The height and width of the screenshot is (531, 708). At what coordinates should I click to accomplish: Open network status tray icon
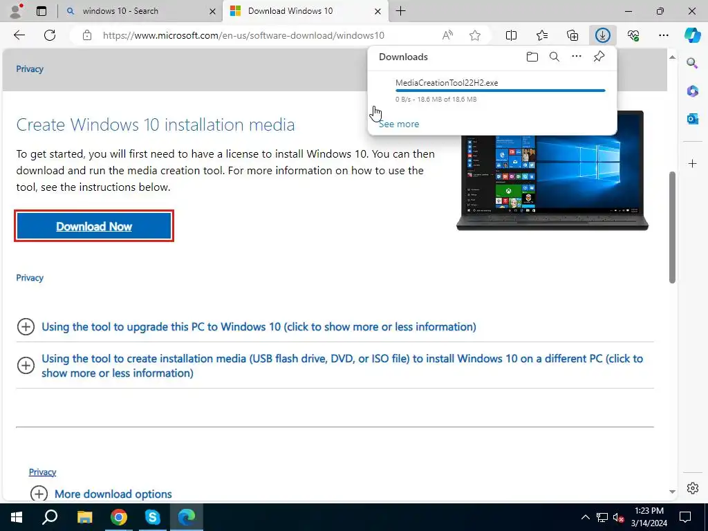[x=602, y=517]
